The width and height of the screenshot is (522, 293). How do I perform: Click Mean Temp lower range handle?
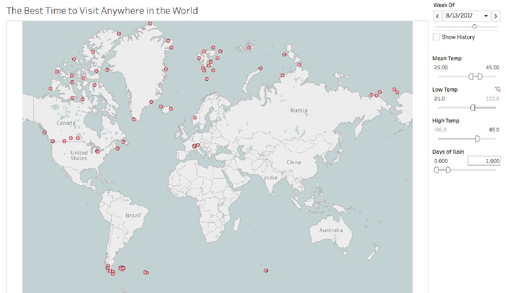click(x=471, y=77)
